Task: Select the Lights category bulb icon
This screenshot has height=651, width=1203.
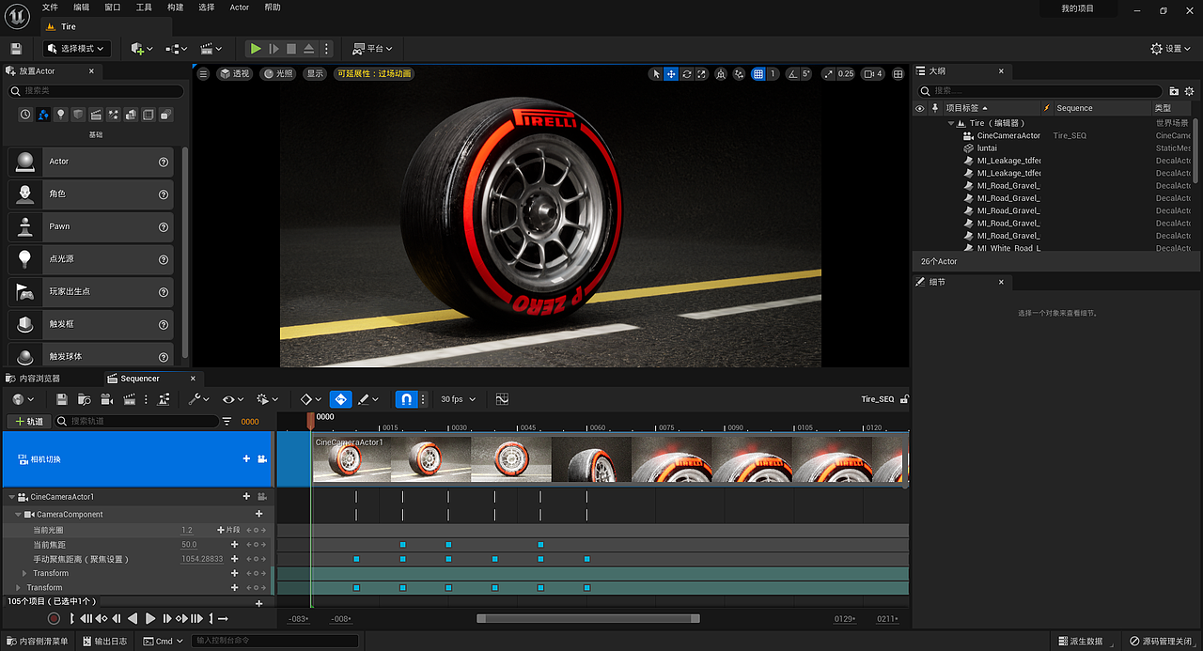Action: tap(60, 115)
